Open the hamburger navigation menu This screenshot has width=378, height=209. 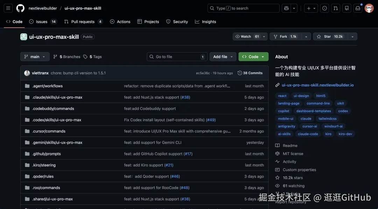tap(8, 8)
